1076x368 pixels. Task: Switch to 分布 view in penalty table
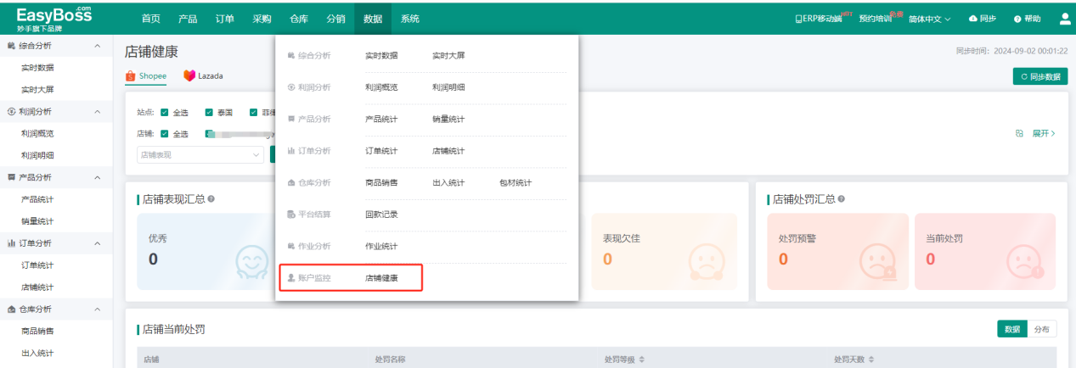pyautogui.click(x=1041, y=329)
